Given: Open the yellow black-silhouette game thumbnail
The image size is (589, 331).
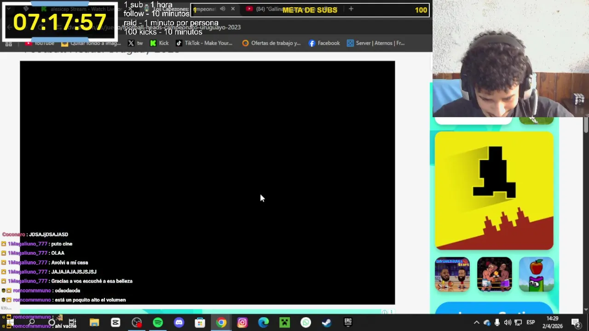Looking at the screenshot, I should pos(494,191).
